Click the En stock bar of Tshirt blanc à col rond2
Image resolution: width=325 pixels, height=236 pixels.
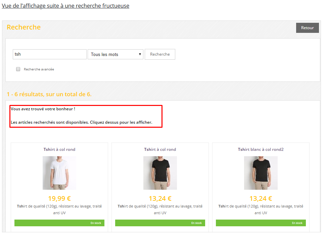(x=261, y=223)
